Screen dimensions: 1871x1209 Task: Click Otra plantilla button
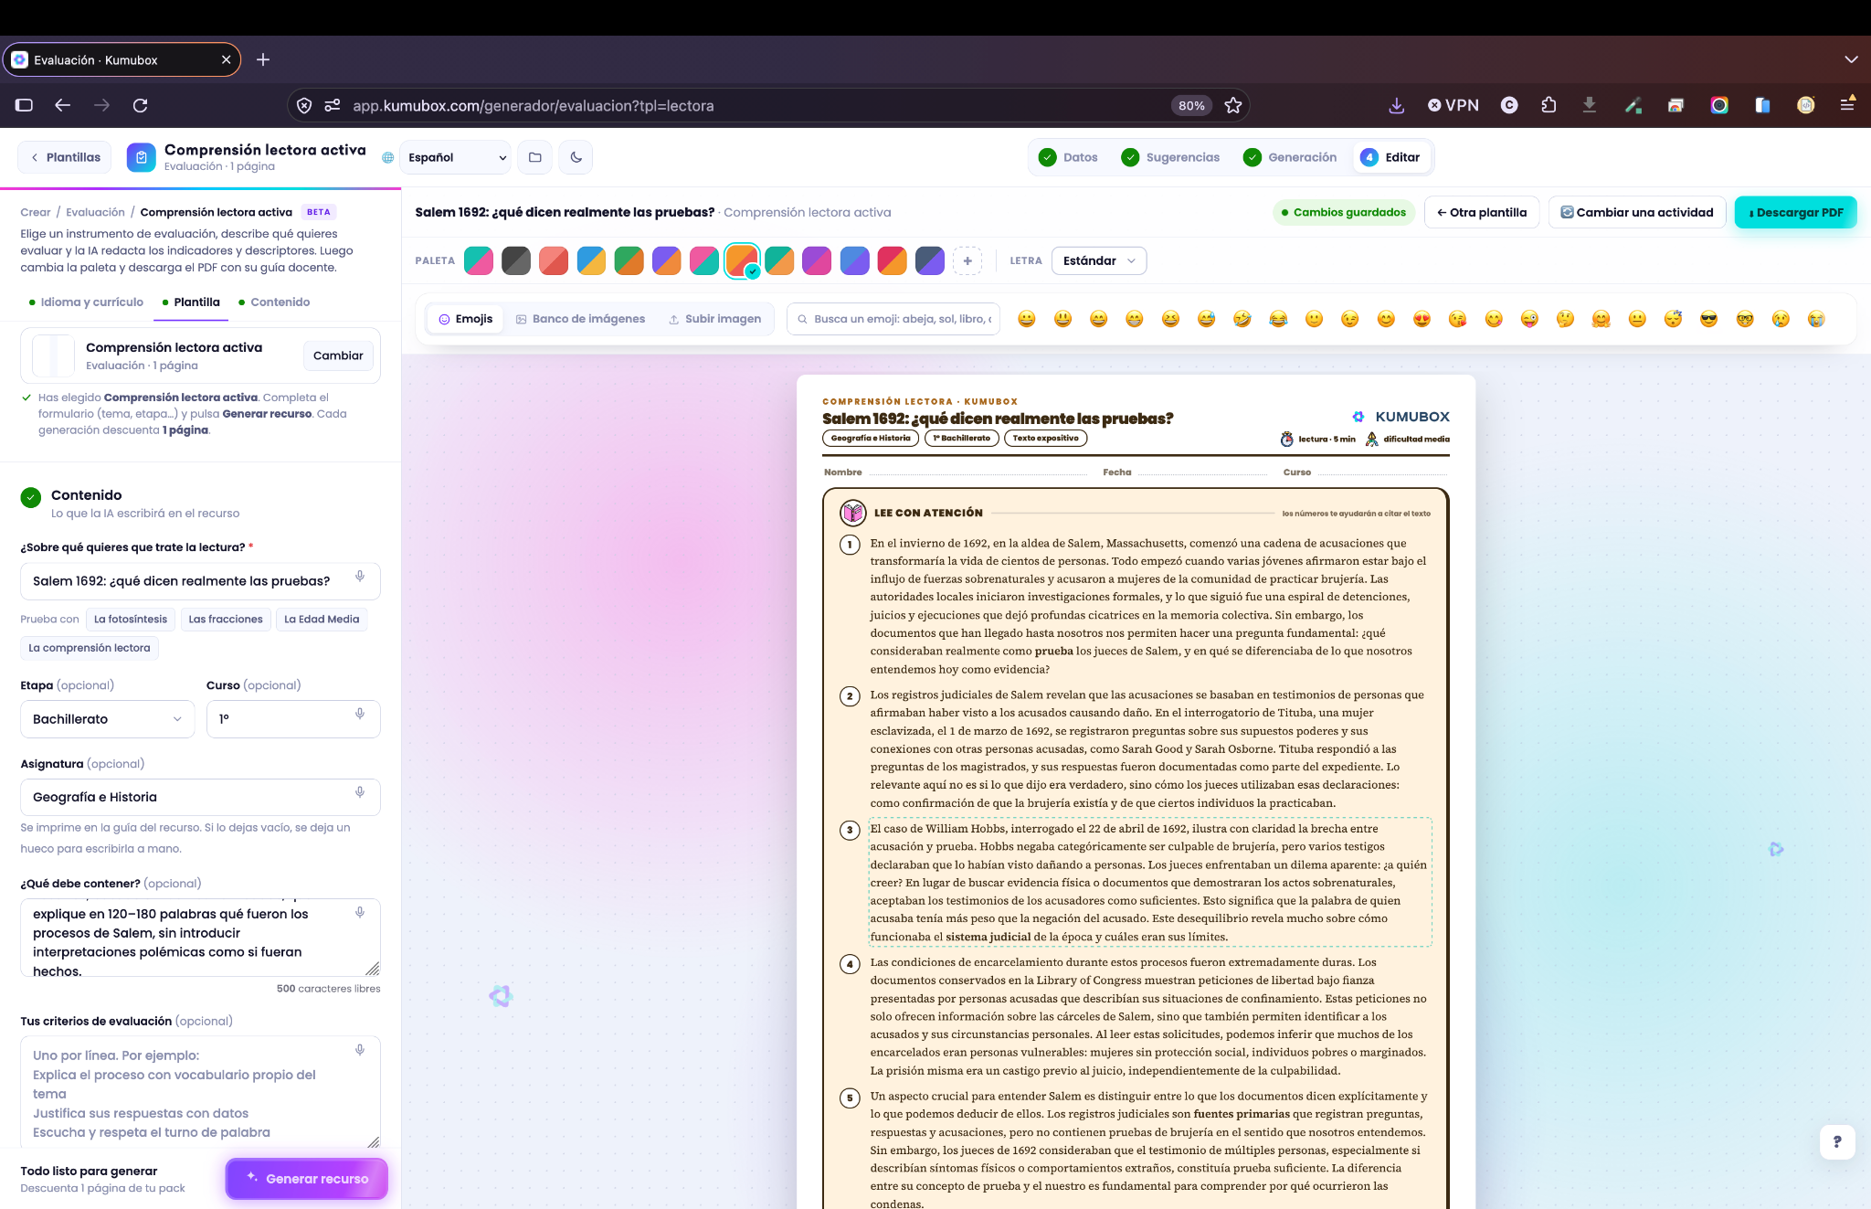pyautogui.click(x=1482, y=212)
